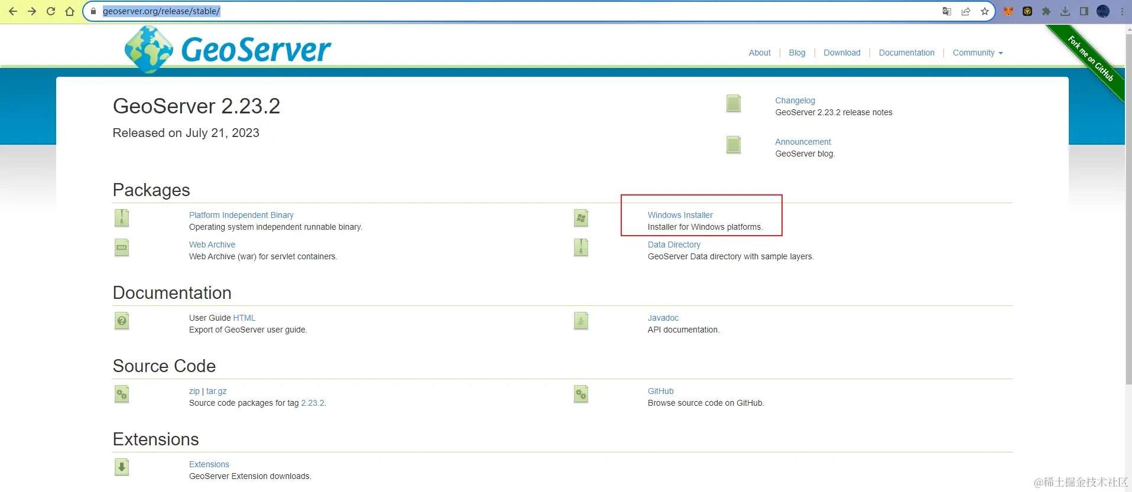Click the Changelog document icon
Screen dimensions: 1132x492
point(734,103)
